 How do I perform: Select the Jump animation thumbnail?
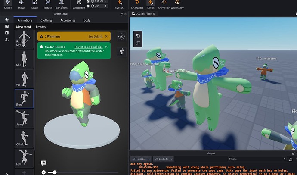tap(24, 118)
